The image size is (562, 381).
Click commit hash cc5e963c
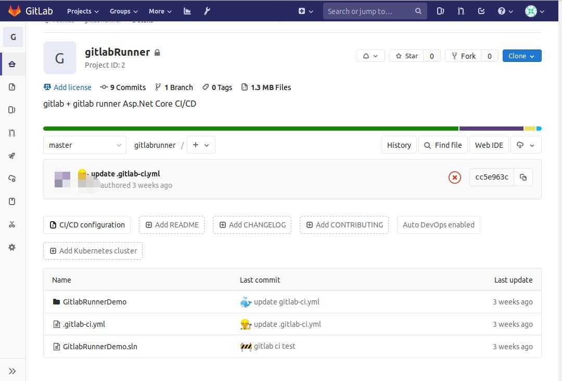(x=492, y=177)
